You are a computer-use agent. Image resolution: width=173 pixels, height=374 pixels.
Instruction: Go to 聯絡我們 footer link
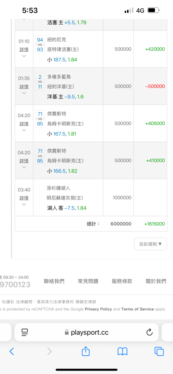coord(54,281)
